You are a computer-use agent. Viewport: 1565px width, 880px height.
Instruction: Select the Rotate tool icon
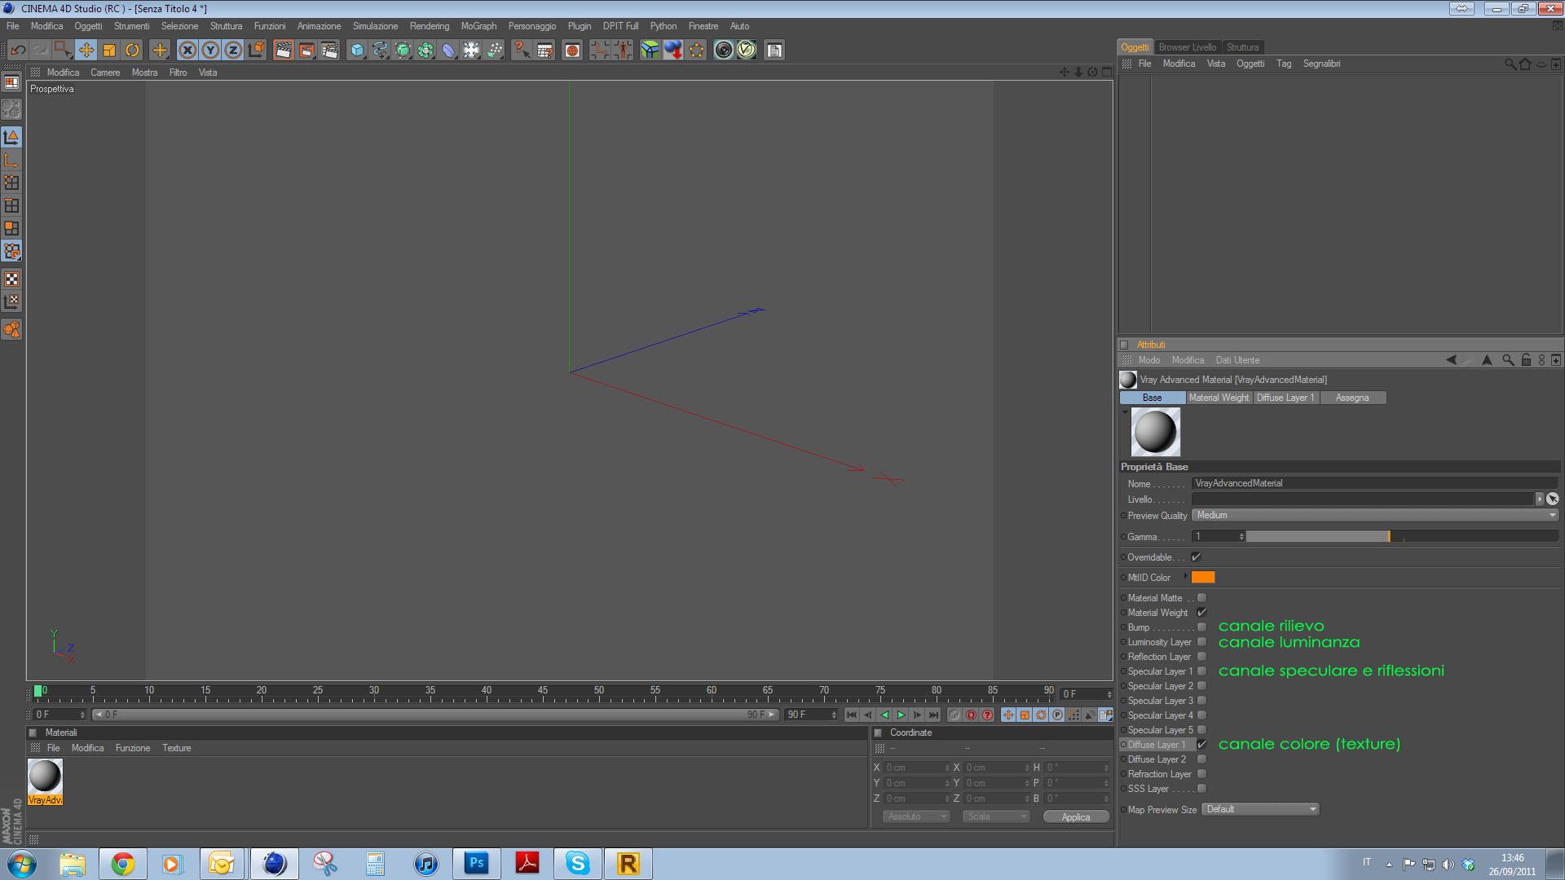(x=132, y=51)
